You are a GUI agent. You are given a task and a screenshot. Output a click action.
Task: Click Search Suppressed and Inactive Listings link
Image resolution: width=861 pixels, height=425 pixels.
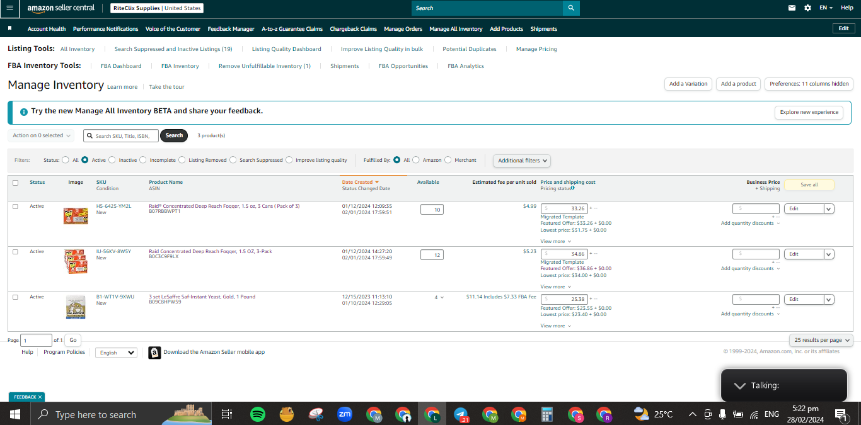tap(173, 49)
